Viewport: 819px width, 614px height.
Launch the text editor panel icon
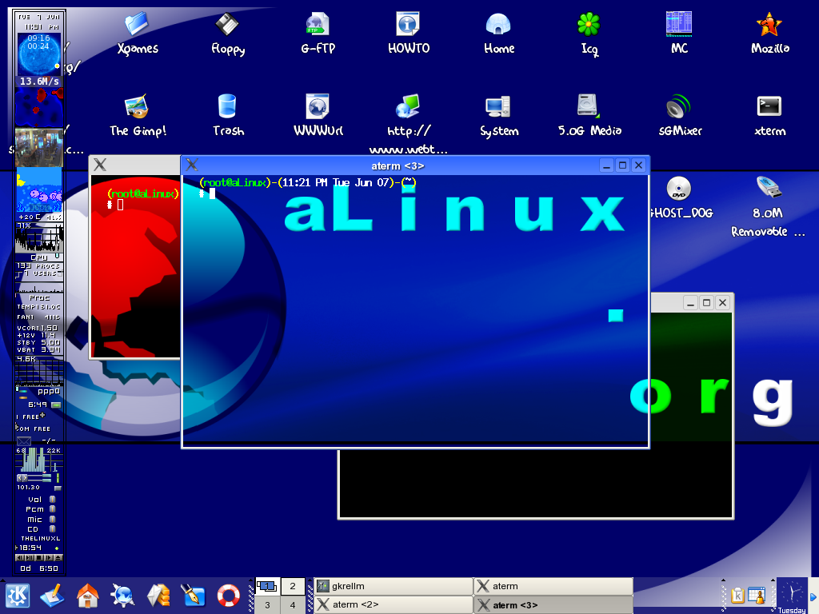[52, 596]
